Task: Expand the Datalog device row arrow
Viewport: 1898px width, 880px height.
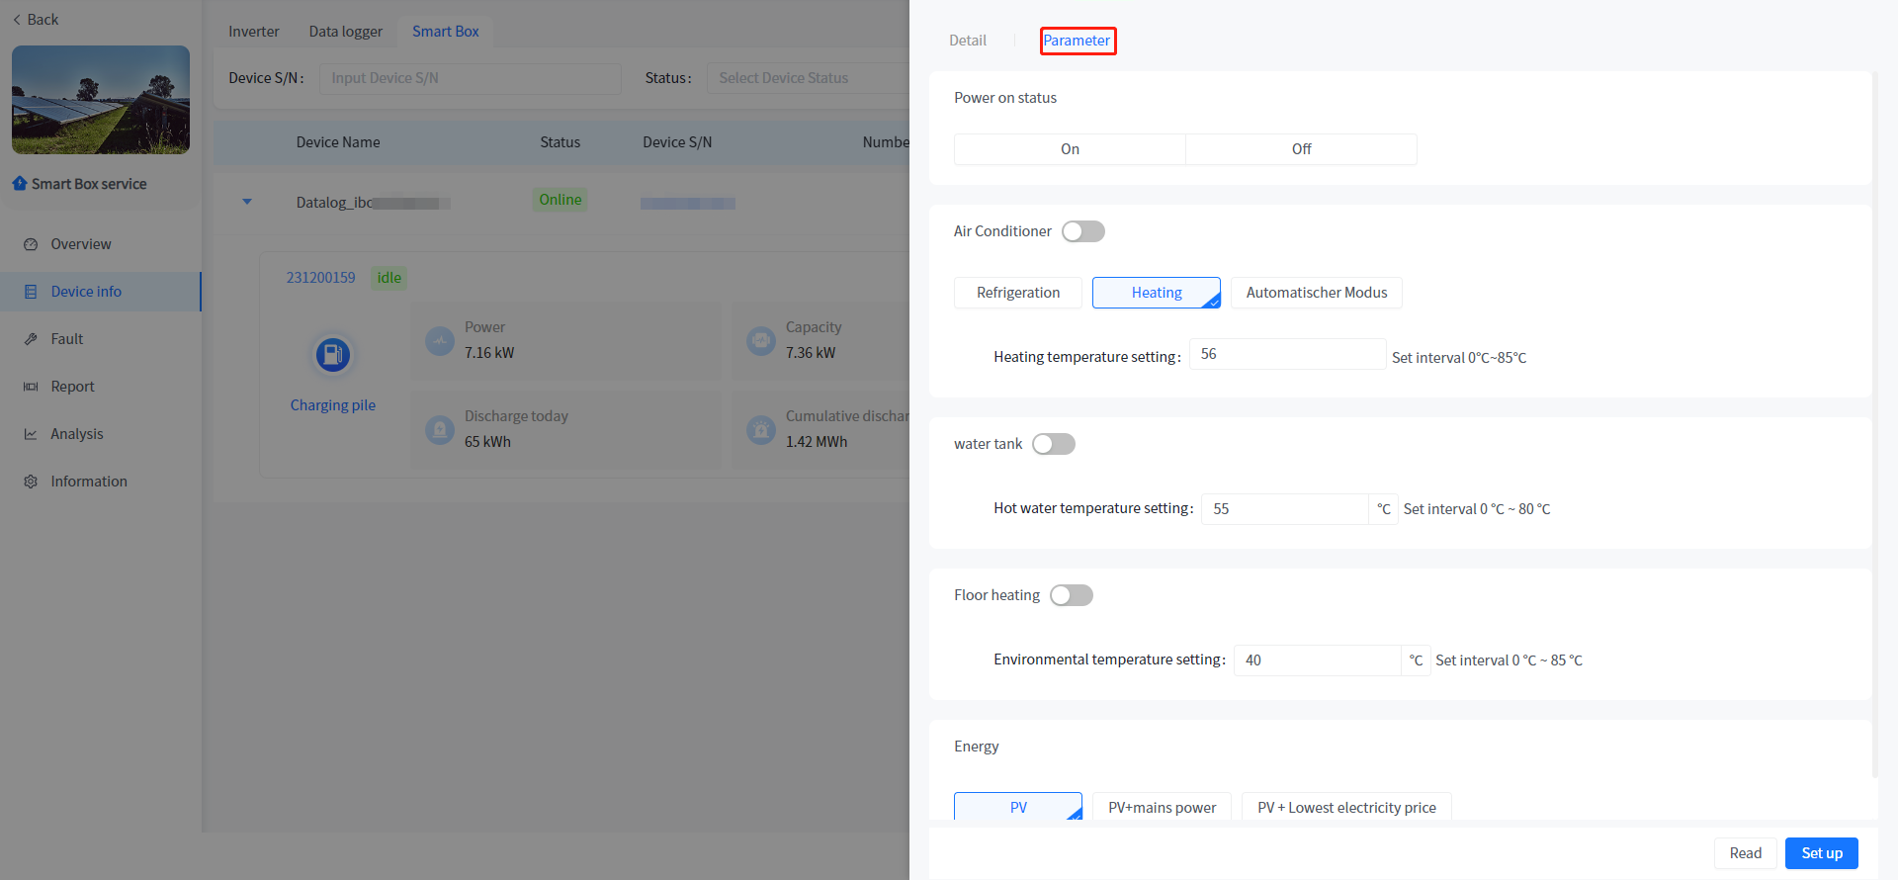Action: [x=247, y=202]
